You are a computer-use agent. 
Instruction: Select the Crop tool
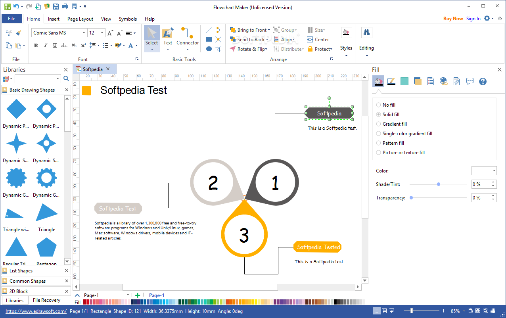coord(218,49)
